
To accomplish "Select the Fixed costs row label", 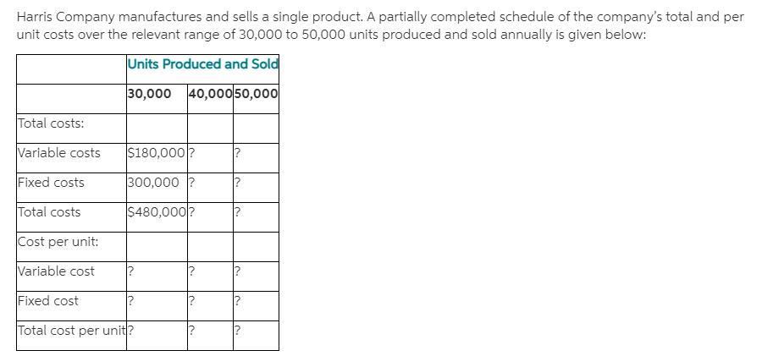I will [52, 183].
